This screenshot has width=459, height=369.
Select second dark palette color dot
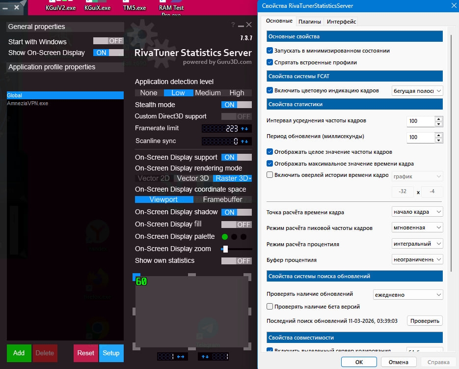click(x=234, y=237)
